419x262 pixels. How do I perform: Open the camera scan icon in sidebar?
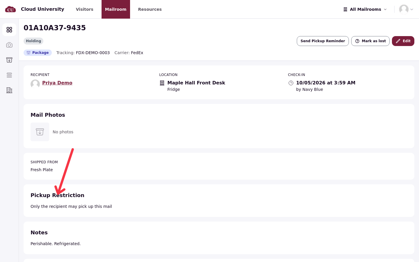click(9, 45)
